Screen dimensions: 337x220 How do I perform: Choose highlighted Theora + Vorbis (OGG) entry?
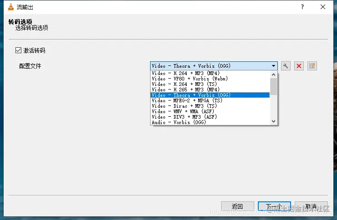pos(210,95)
